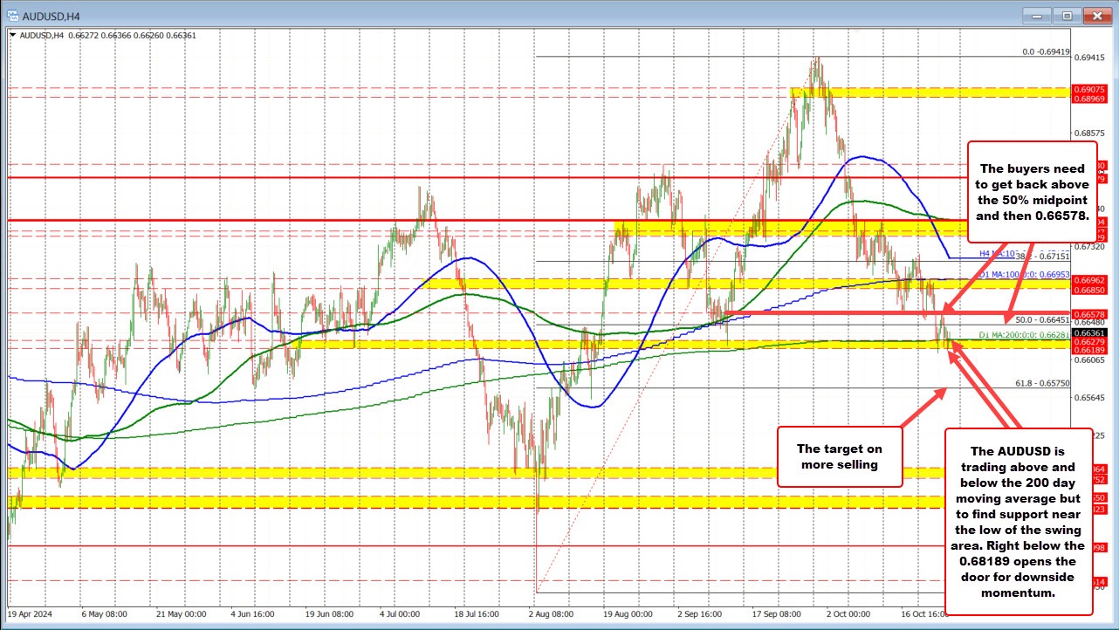Select 'The target on more selling' text box
This screenshot has height=630, width=1119.
839,456
